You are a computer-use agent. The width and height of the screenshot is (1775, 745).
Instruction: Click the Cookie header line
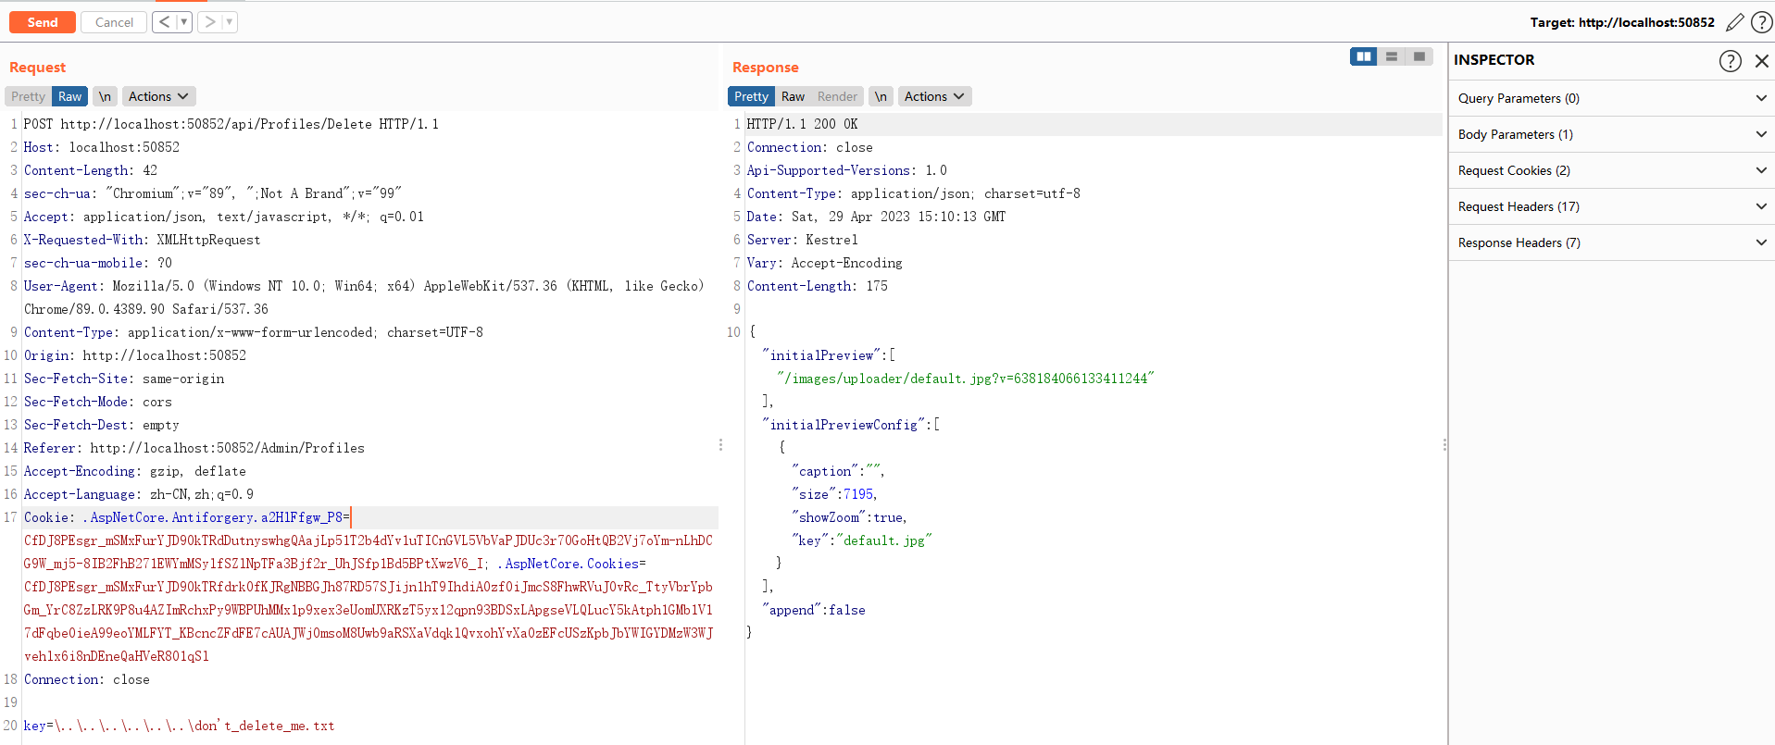(187, 517)
